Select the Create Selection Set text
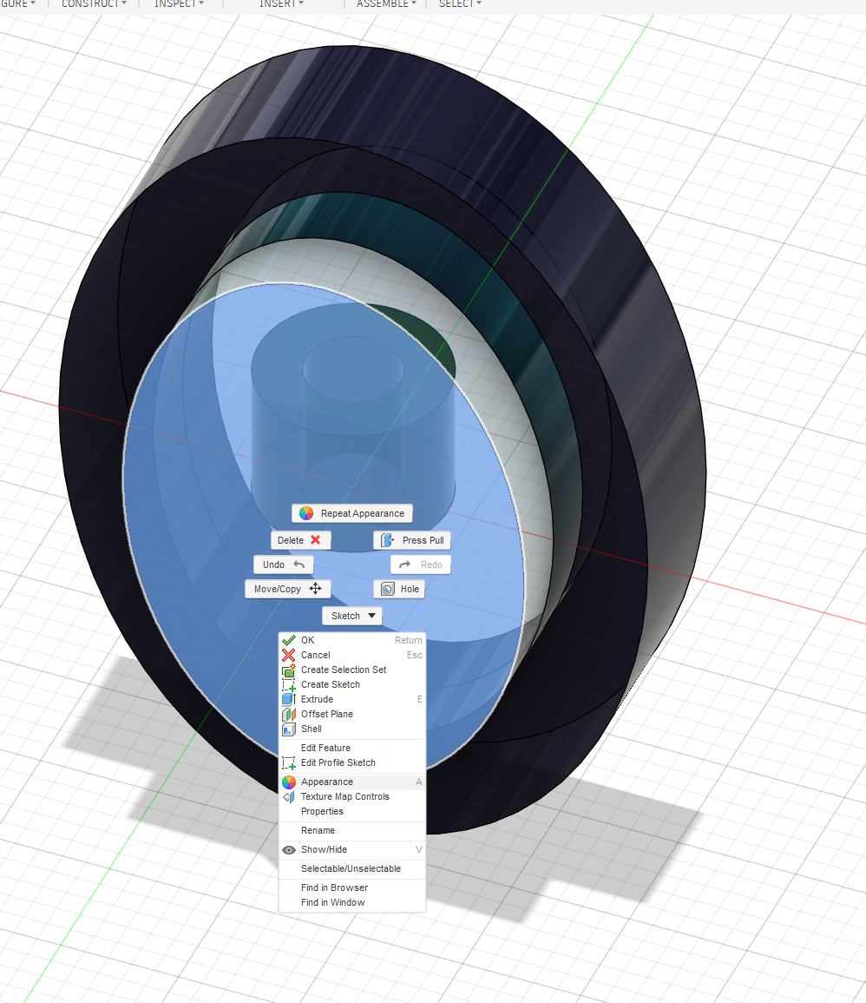866x1003 pixels. 344,670
